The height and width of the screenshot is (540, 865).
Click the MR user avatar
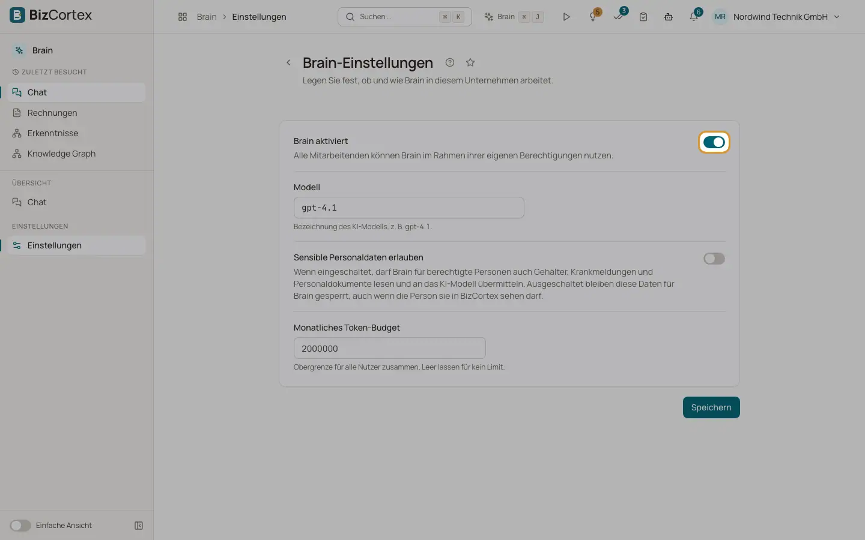coord(720,17)
